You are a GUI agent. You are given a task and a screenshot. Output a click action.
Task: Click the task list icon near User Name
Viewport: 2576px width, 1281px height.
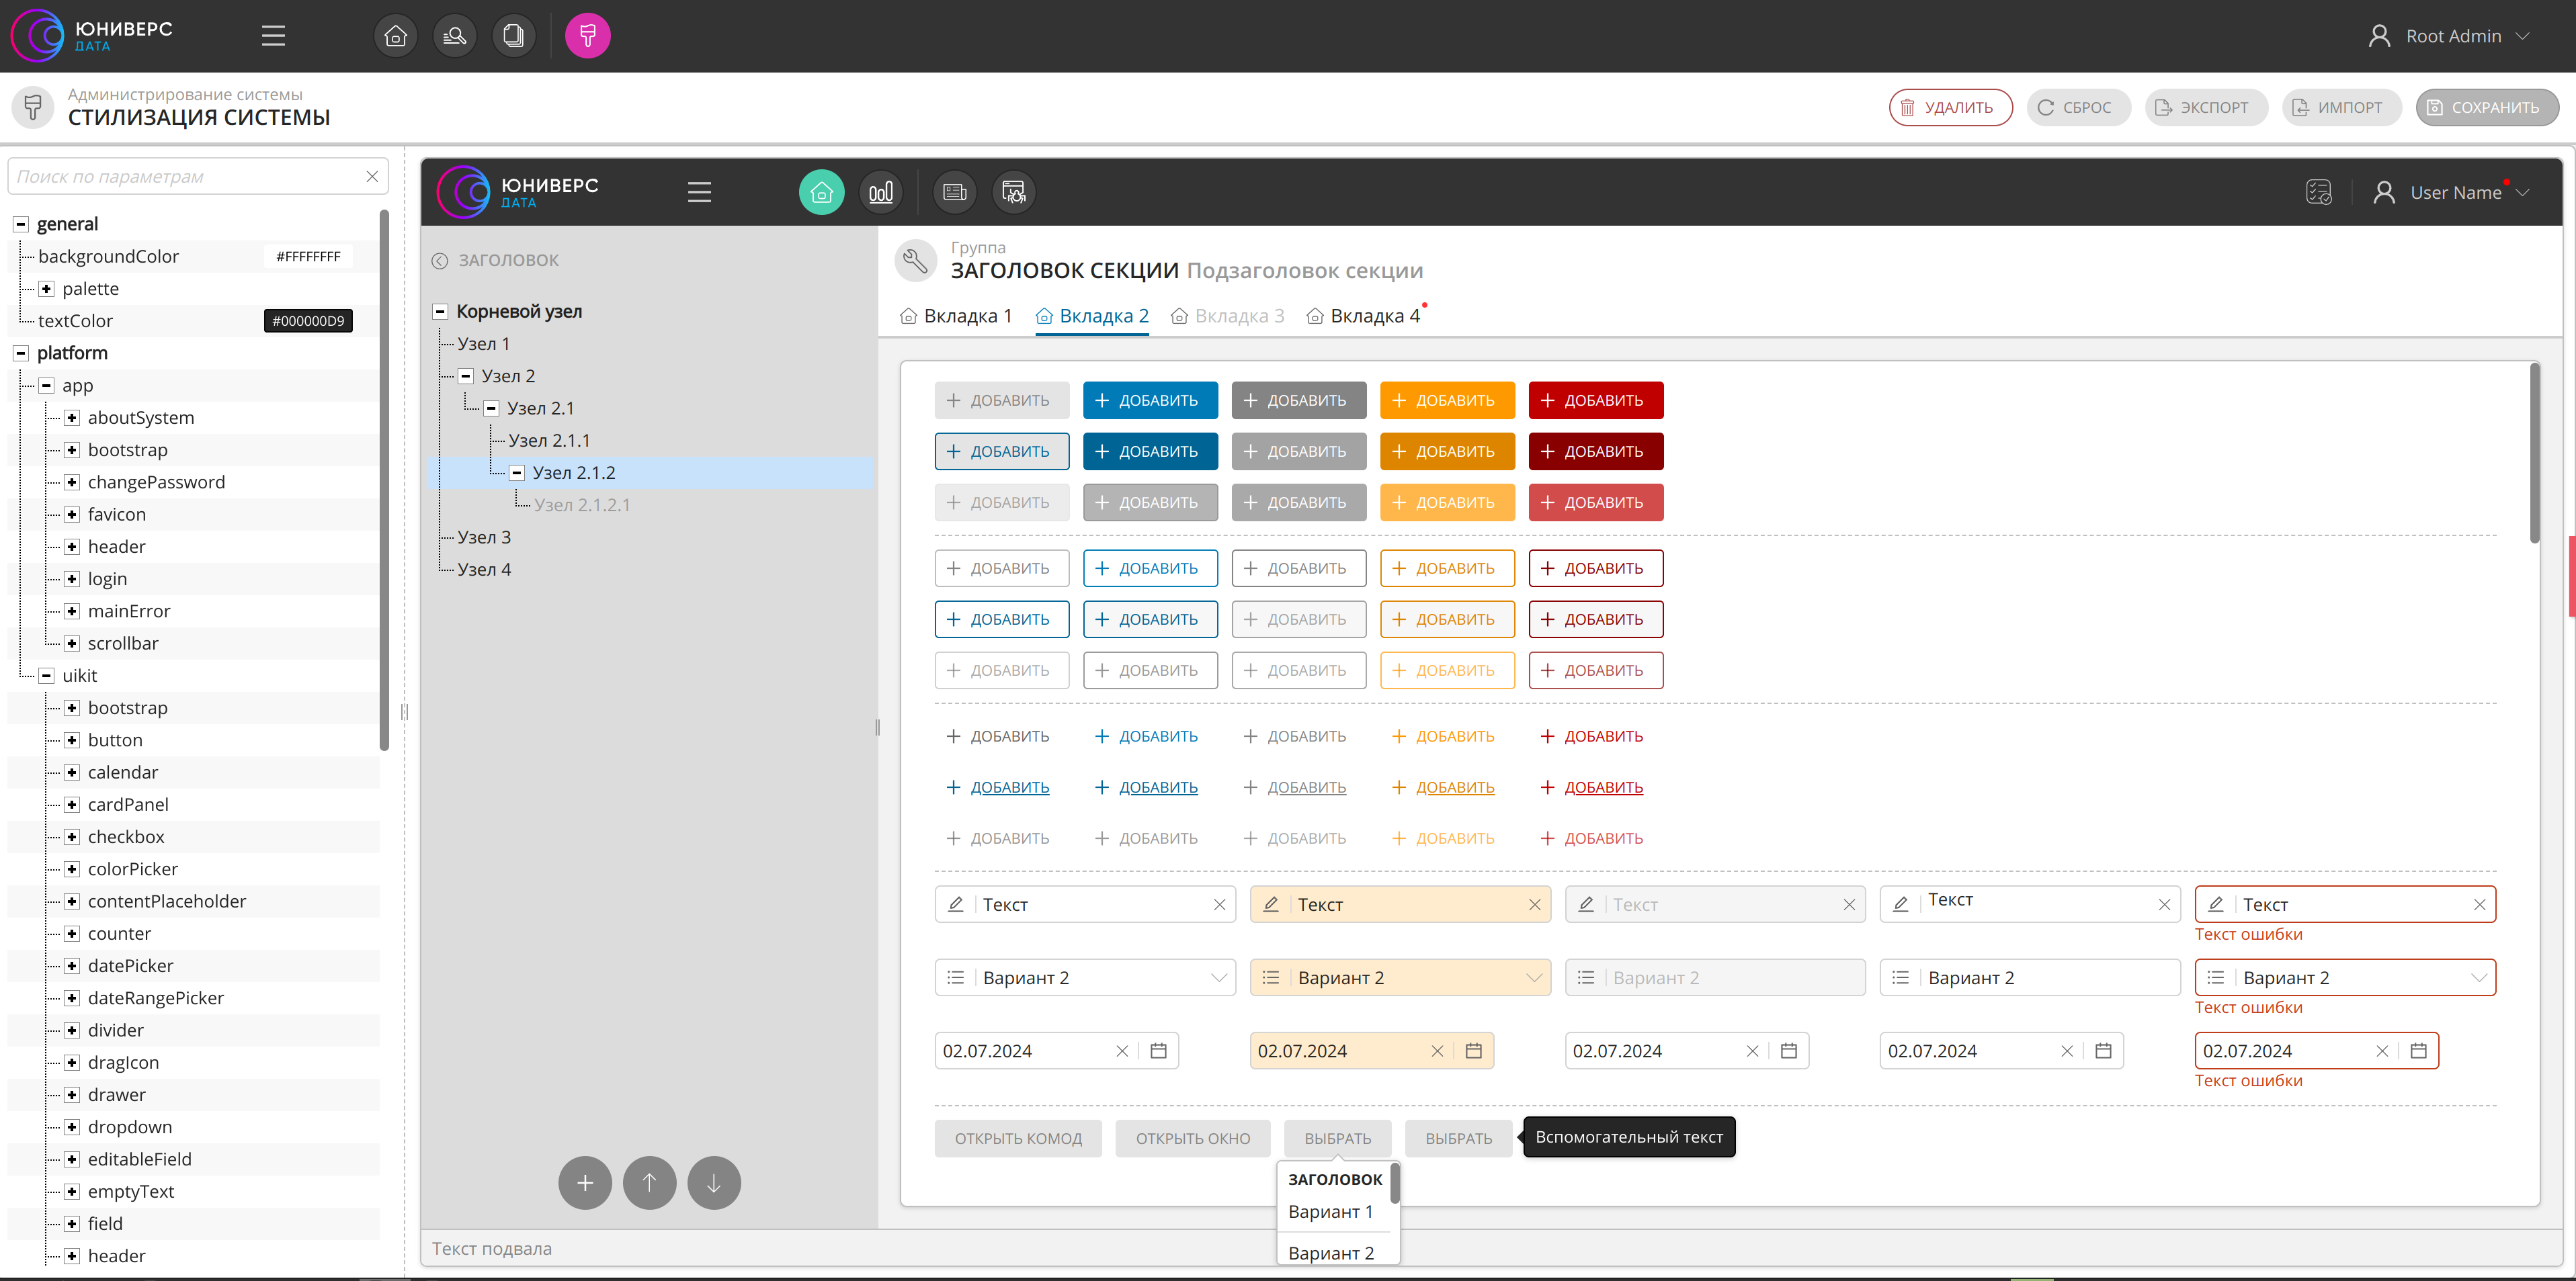2318,192
